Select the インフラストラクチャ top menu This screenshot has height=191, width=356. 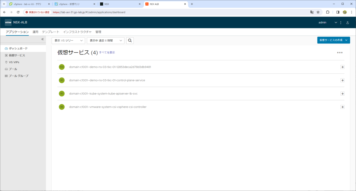tap(77, 32)
